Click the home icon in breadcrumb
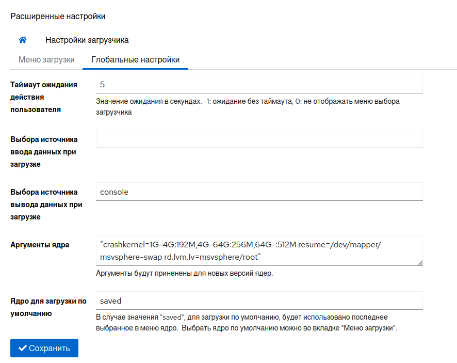This screenshot has height=363, width=457. point(23,40)
